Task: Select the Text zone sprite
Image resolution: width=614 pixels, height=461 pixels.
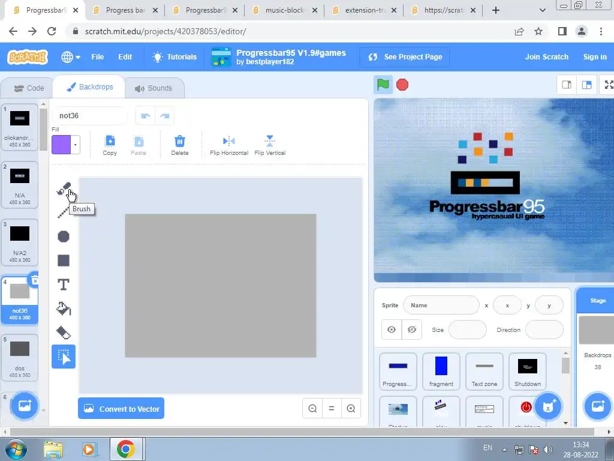Action: [484, 371]
